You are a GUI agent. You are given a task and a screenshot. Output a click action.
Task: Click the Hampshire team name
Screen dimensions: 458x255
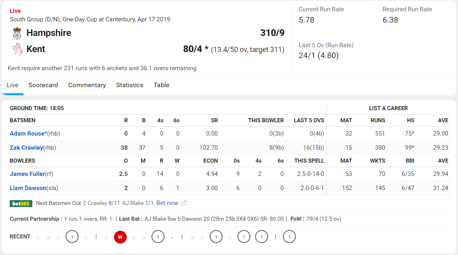coord(49,33)
